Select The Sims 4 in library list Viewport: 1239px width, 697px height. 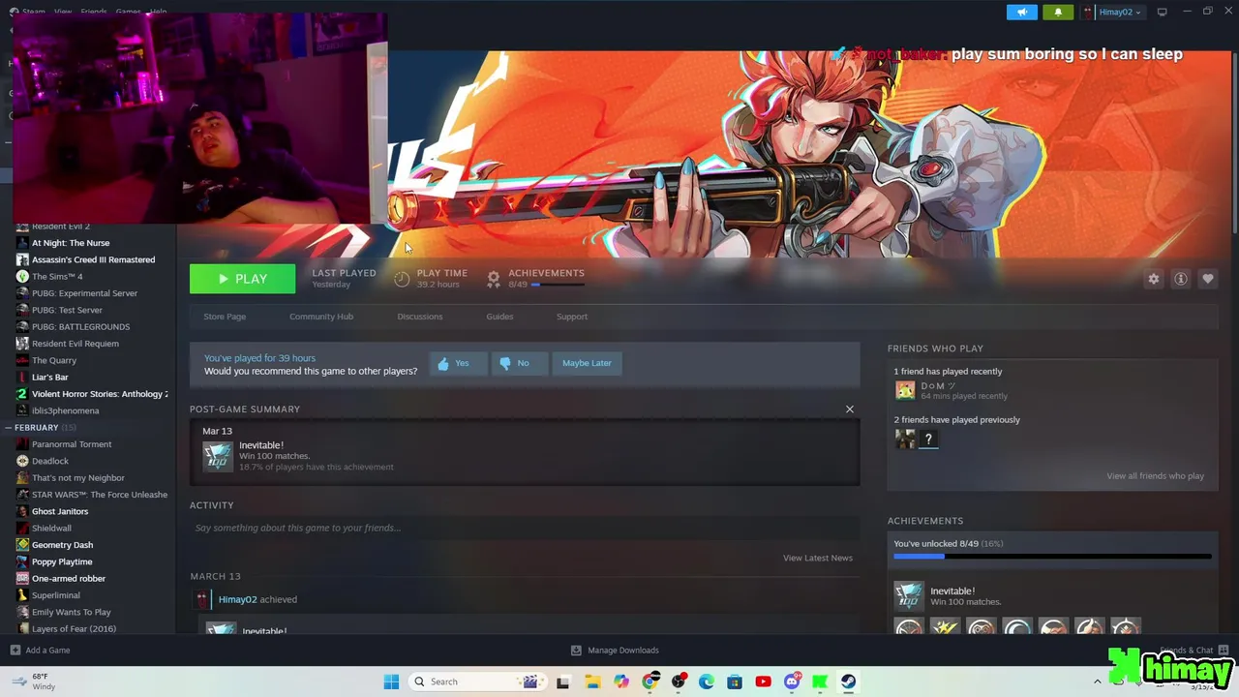click(57, 277)
